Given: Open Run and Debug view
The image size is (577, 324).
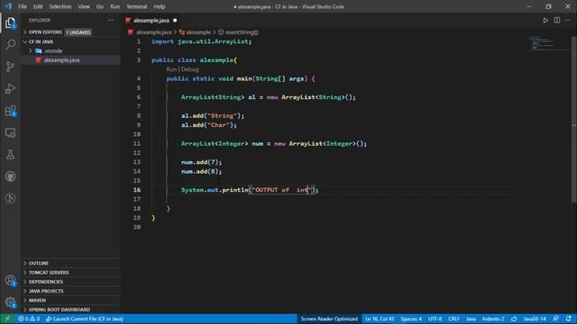Looking at the screenshot, I should point(10,88).
